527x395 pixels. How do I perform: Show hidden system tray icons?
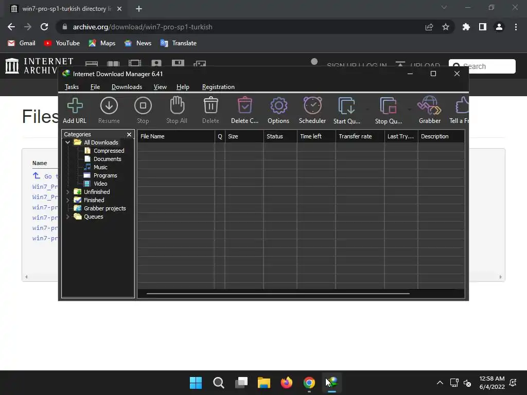pos(440,383)
